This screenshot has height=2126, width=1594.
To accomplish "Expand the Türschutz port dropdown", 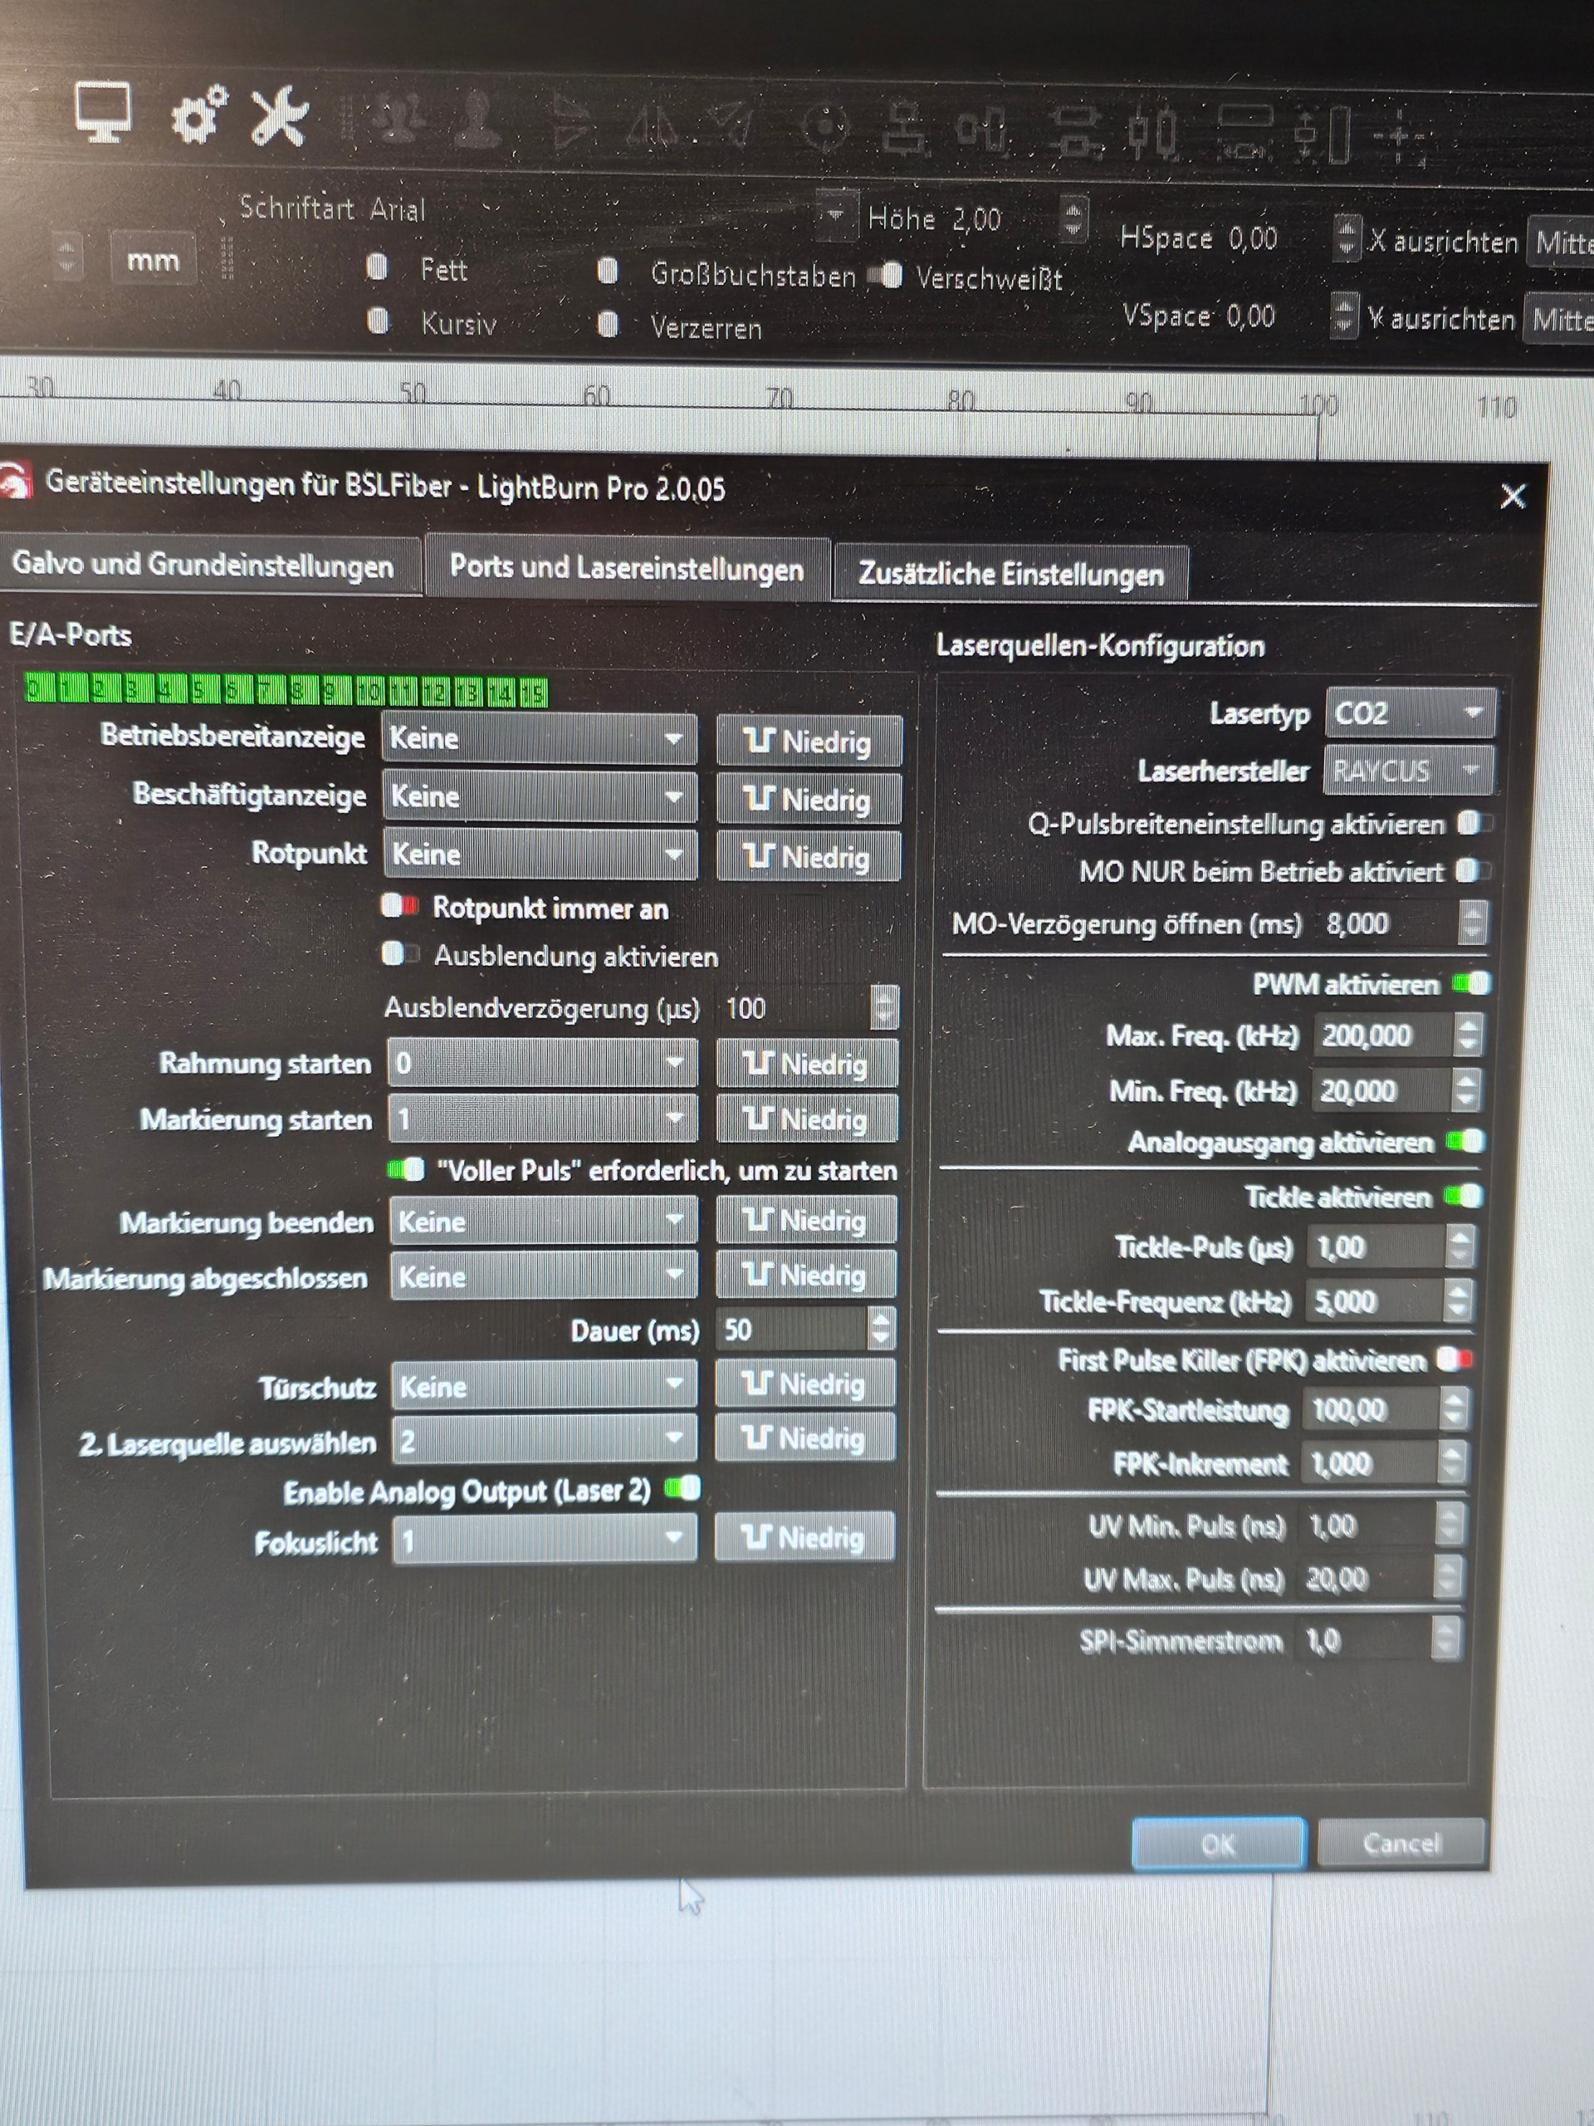I will coord(543,1386).
